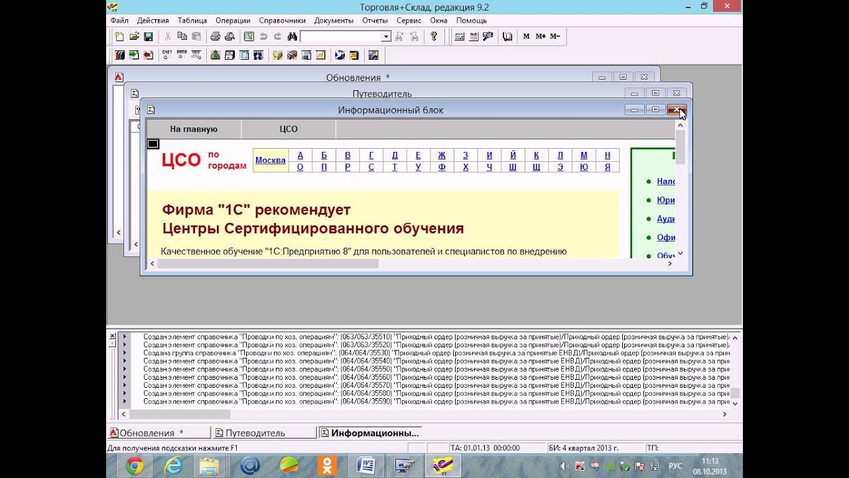Click the yellow calendar date icon
This screenshot has width=849, height=478.
pyautogui.click(x=354, y=55)
